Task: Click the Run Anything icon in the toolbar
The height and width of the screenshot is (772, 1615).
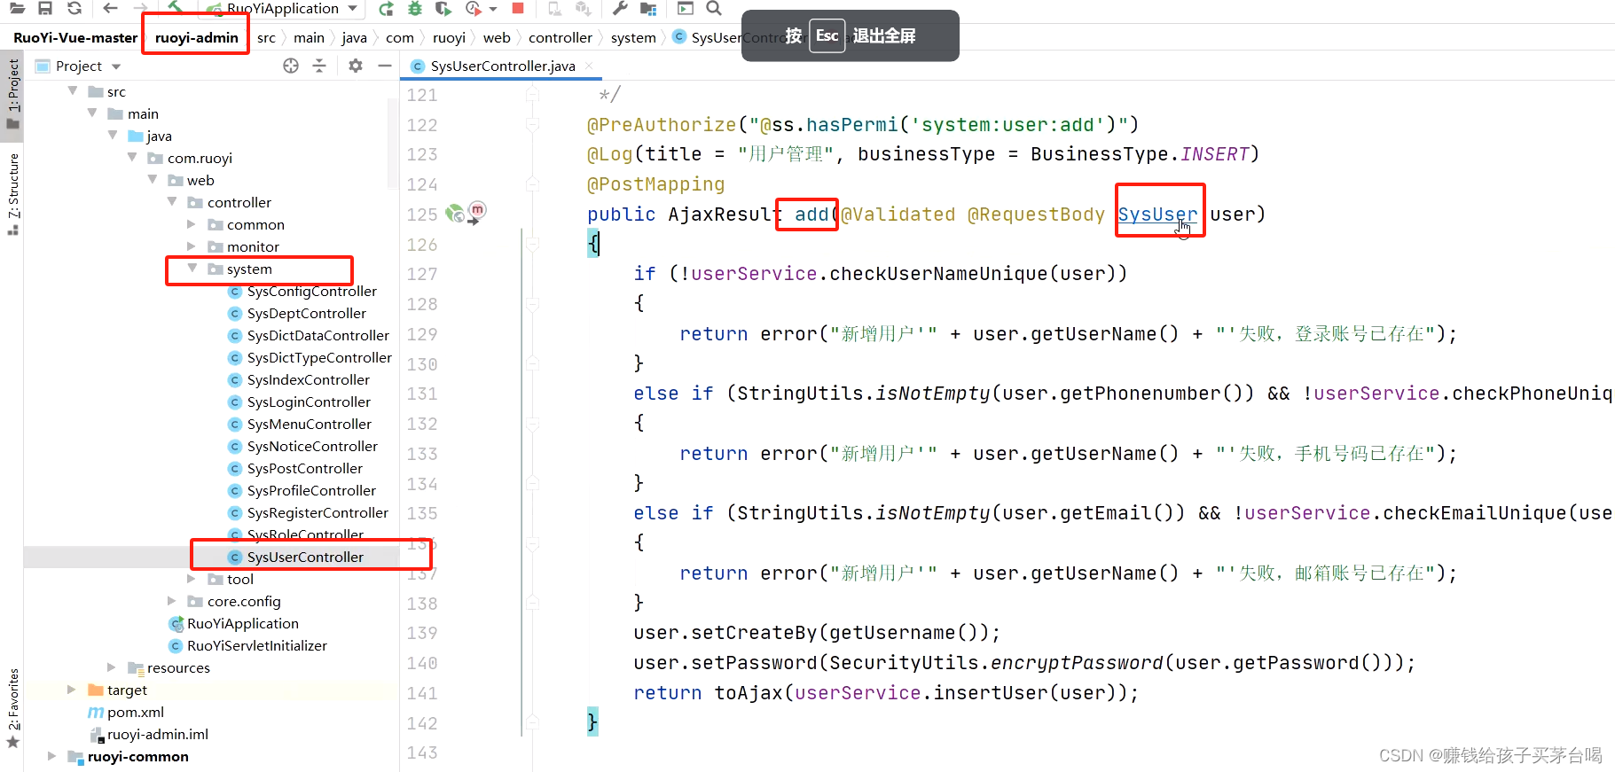Action: pyautogui.click(x=686, y=8)
